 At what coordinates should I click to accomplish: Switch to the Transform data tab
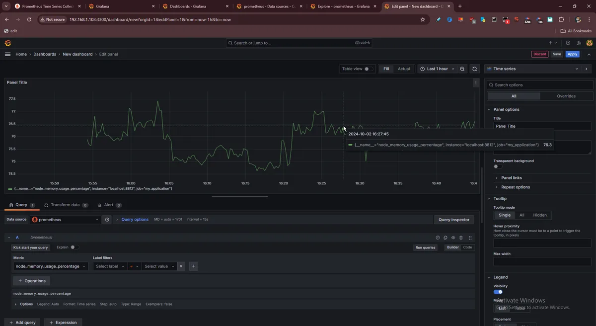[x=65, y=205]
